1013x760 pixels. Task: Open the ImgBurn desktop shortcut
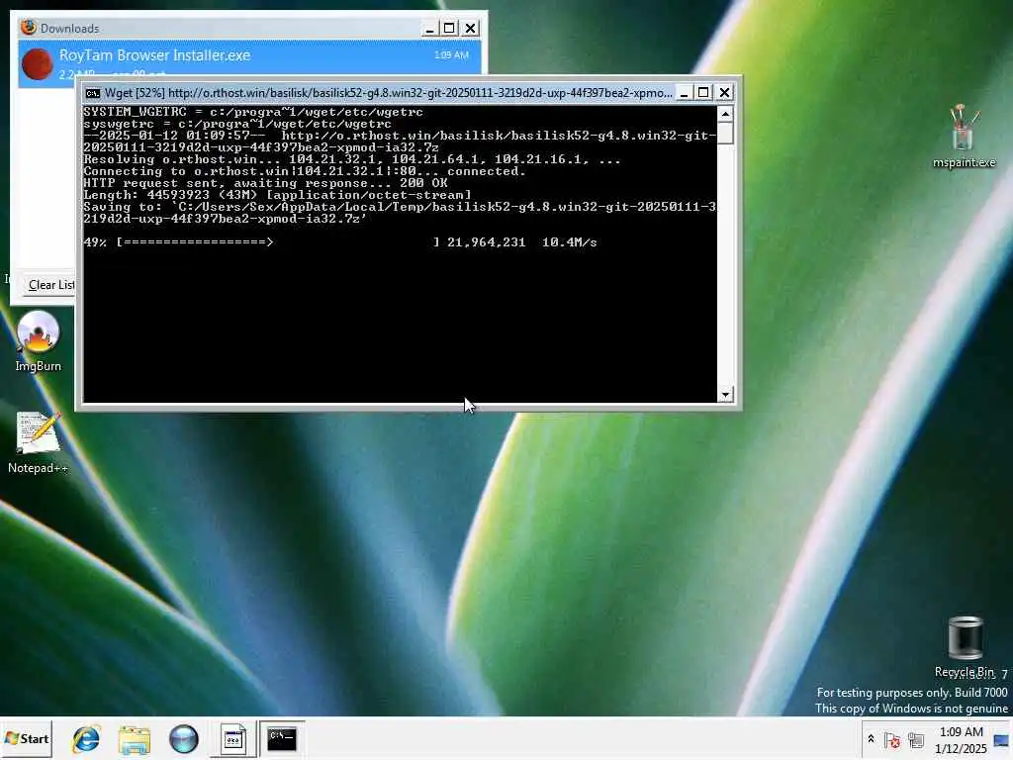coord(39,340)
